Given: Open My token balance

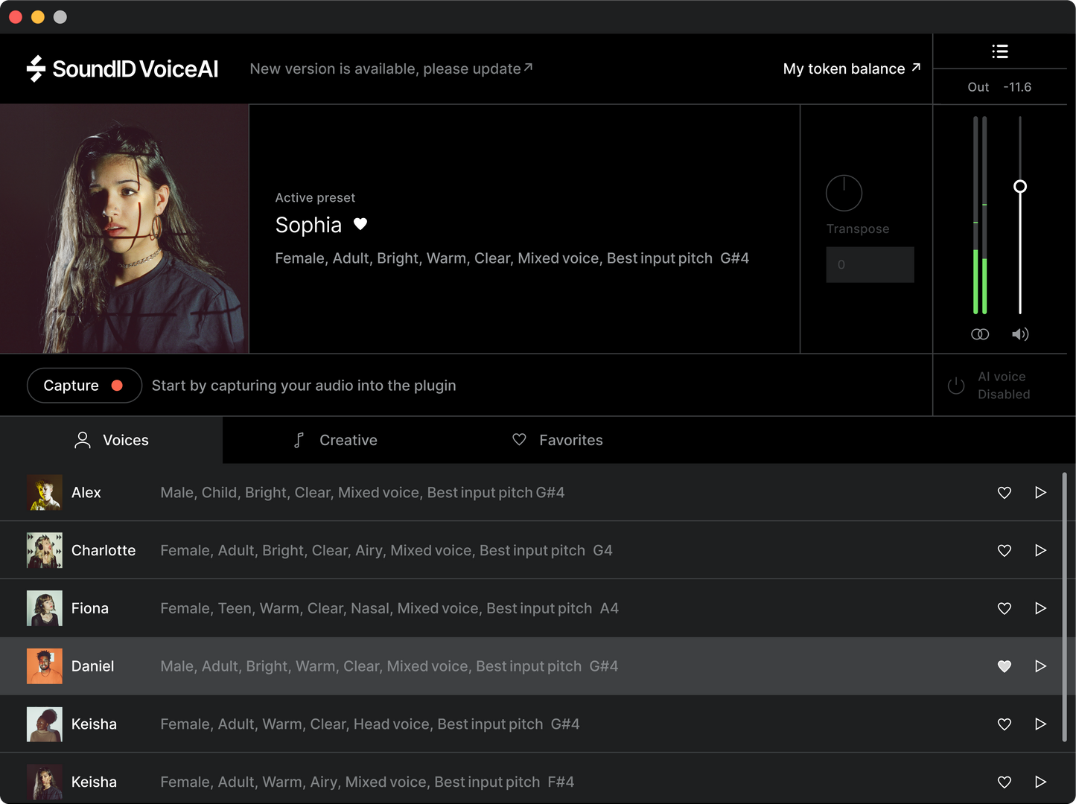Looking at the screenshot, I should (x=850, y=68).
